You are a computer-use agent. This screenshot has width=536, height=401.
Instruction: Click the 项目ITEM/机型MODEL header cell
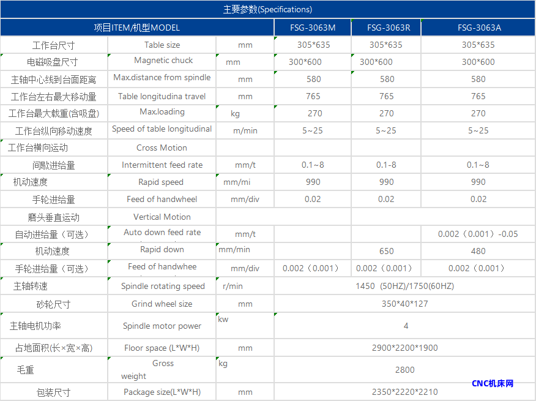pos(136,28)
